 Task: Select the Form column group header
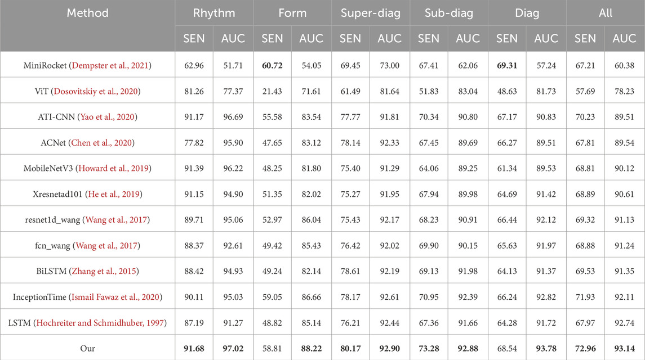tap(292, 13)
